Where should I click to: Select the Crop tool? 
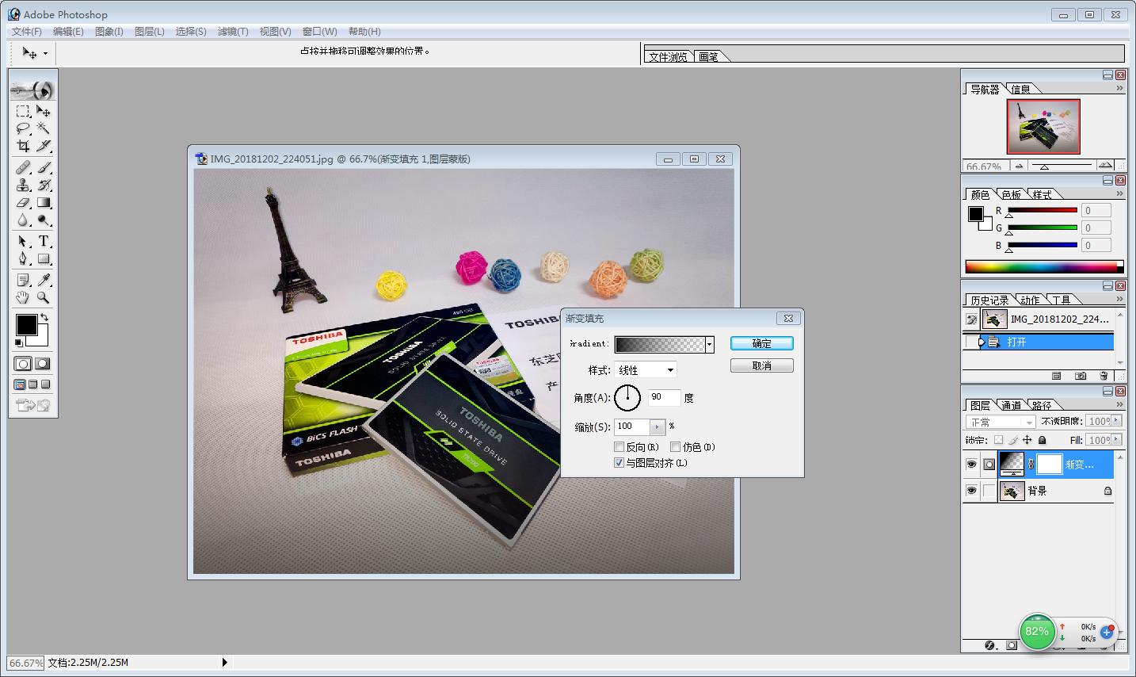23,146
